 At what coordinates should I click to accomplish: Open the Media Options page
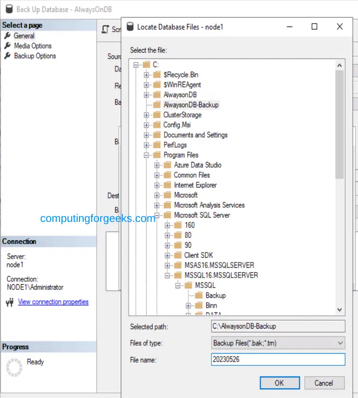[x=33, y=46]
